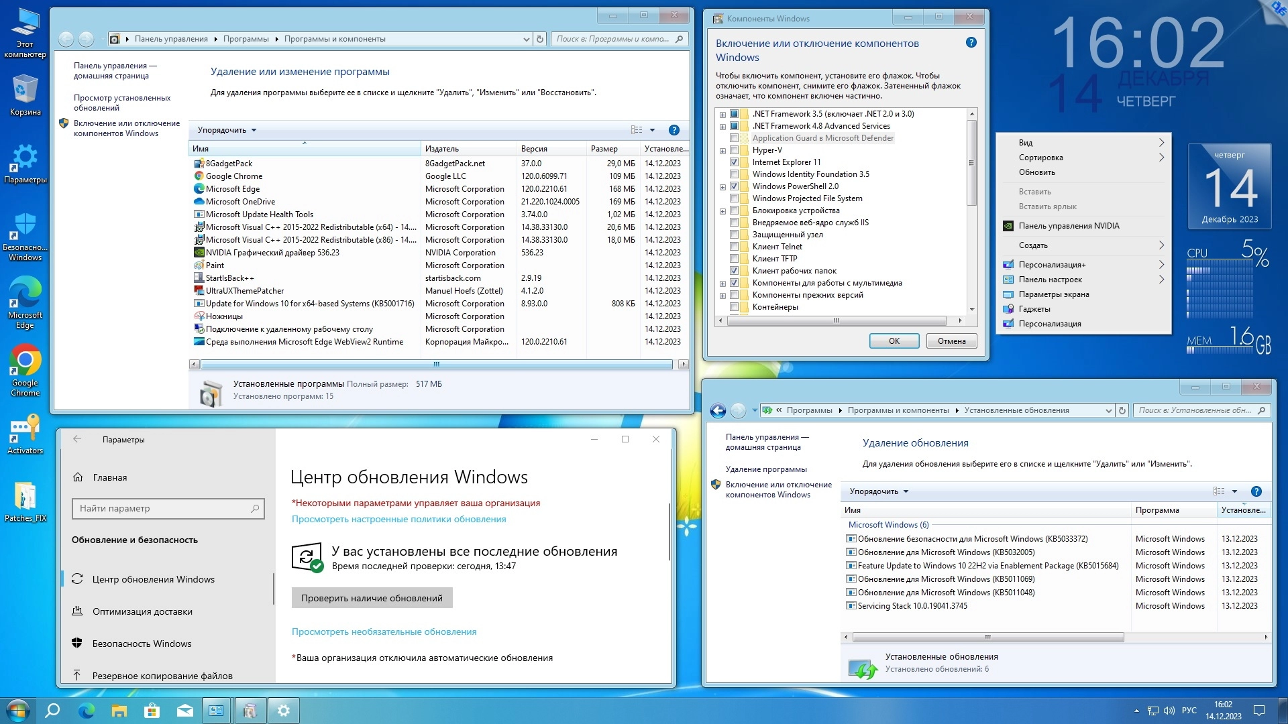1288x724 pixels.
Task: Select Панель управления NVIDIA in the context menu
Action: click(1068, 226)
